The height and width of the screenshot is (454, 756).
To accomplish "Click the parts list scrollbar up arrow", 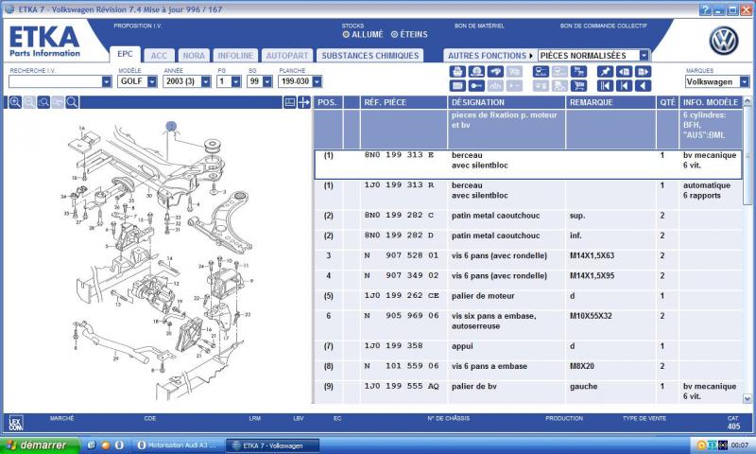I will (747, 101).
